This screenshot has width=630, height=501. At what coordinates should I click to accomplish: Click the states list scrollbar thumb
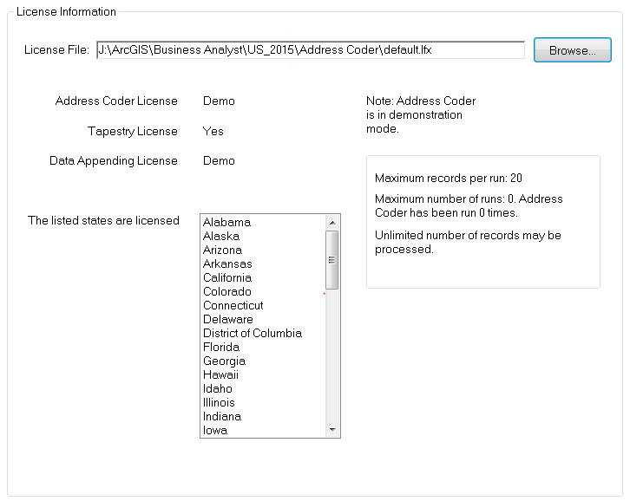332,260
